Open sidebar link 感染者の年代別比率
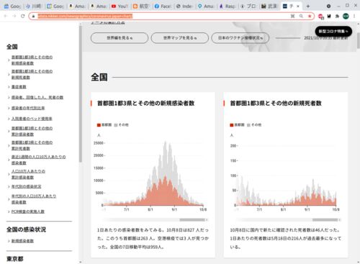This screenshot has height=264, width=360. click(28, 108)
